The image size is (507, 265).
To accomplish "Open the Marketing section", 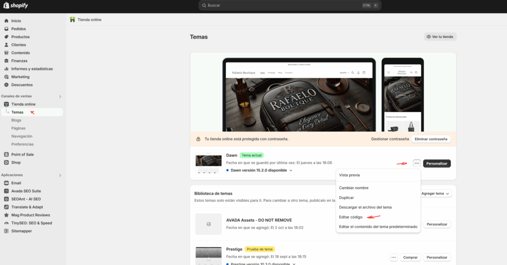I will click(20, 77).
